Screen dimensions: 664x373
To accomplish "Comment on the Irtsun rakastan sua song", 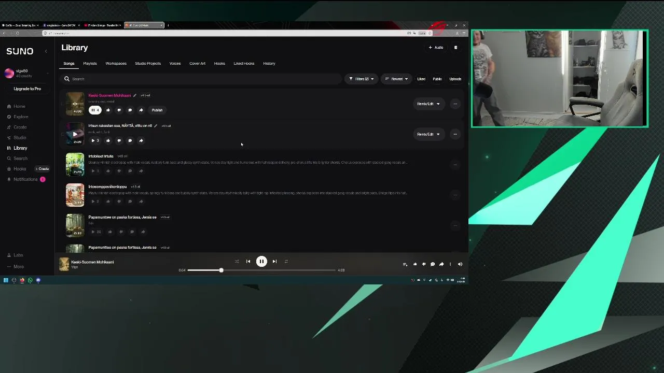I will tap(130, 140).
